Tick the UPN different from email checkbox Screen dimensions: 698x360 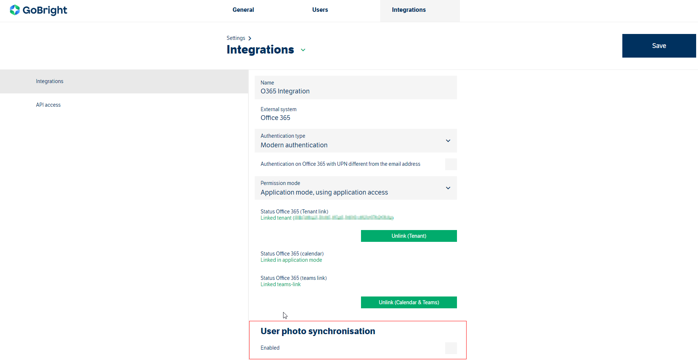[451, 164]
